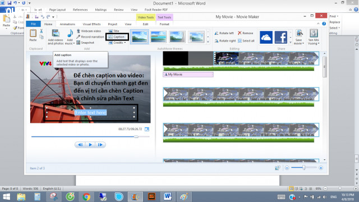The image size is (359, 202).
Task: Expand the Credits dropdown arrow
Action: click(x=125, y=43)
